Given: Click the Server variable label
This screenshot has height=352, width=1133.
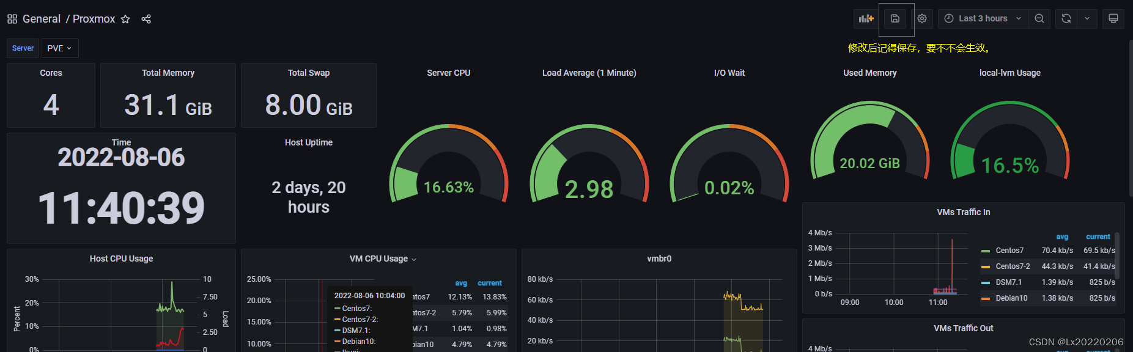Looking at the screenshot, I should [x=23, y=48].
